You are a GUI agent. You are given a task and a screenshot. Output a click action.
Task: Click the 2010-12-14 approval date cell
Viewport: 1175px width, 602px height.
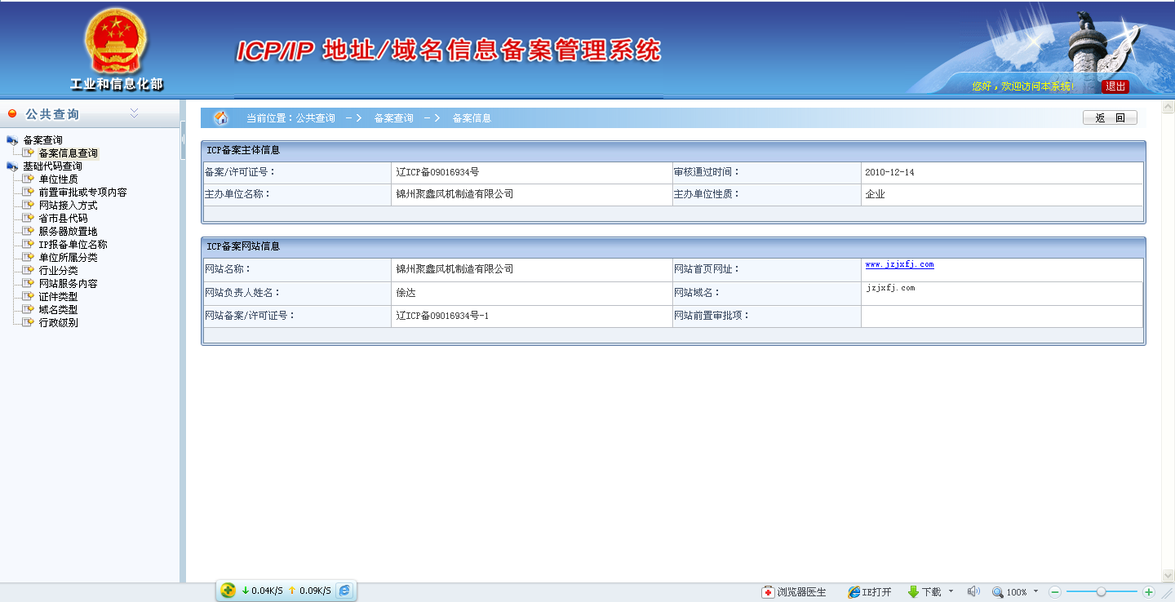(1002, 173)
